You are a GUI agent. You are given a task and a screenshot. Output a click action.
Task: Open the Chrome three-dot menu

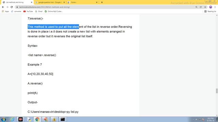[x=215, y=7]
